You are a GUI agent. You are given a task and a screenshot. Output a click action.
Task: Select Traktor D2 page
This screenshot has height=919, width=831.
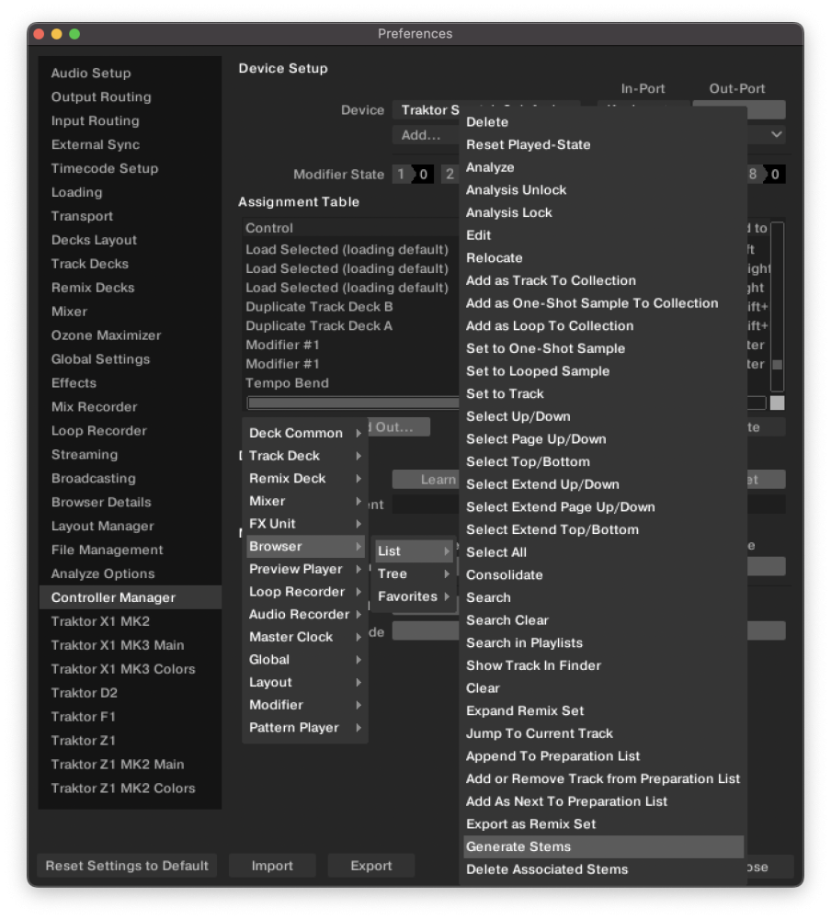pos(131,693)
